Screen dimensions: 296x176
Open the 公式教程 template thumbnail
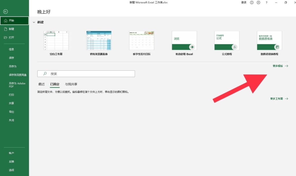click(227, 41)
